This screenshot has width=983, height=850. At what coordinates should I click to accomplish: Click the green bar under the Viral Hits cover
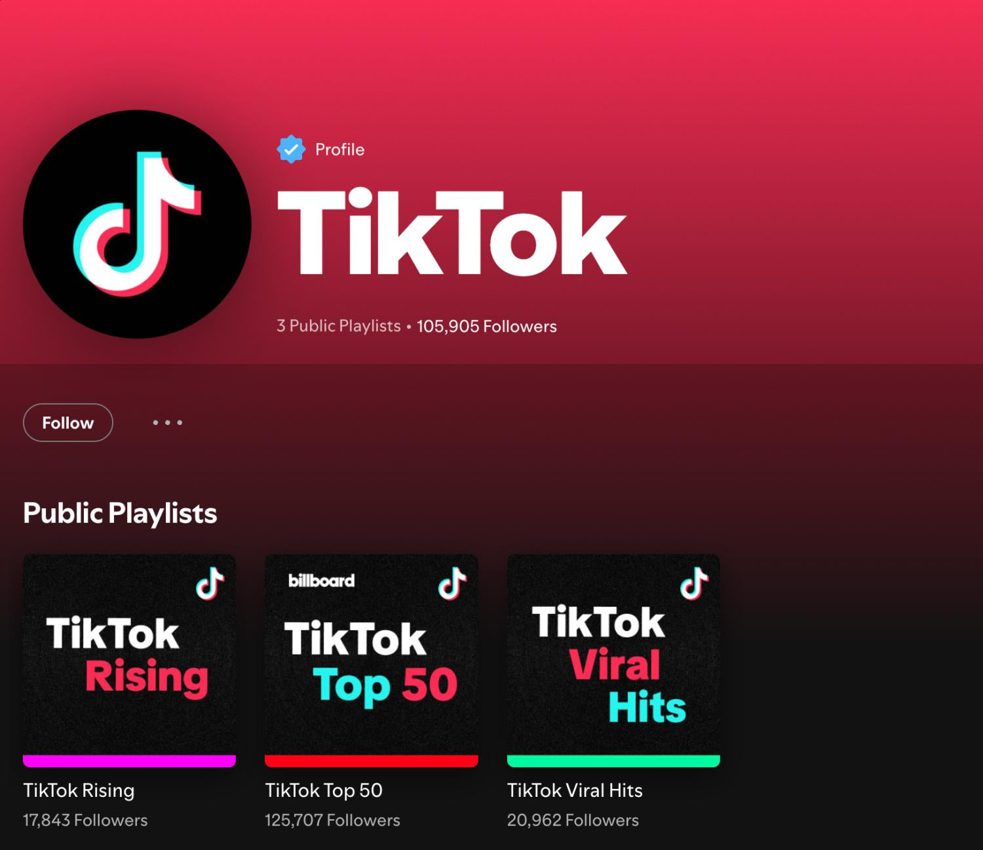[x=613, y=761]
